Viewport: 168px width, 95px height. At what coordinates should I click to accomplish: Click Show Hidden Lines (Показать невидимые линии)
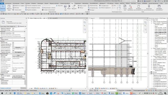pyautogui.click(x=33, y=6)
